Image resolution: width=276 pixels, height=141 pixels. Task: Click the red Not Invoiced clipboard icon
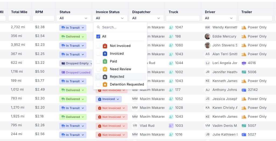click(x=105, y=46)
